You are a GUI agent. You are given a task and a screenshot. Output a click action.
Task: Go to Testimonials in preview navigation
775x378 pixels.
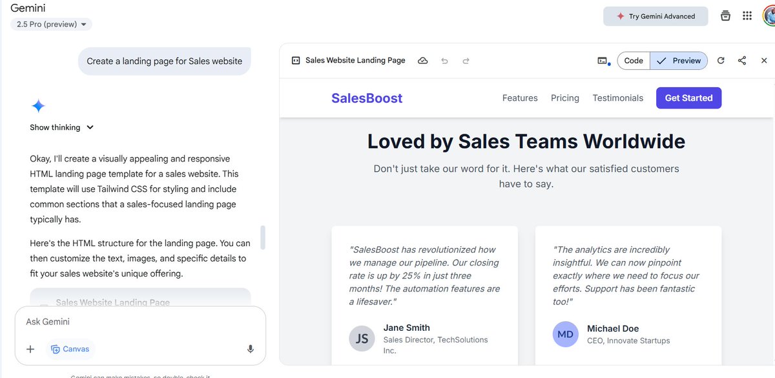618,98
